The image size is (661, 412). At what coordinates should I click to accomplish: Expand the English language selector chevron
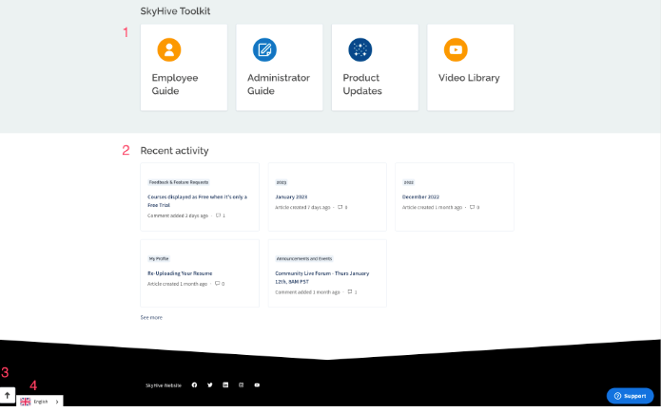57,402
